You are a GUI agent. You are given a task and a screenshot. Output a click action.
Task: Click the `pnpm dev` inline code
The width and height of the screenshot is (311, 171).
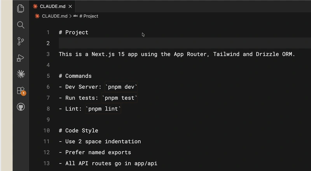[x=121, y=87]
